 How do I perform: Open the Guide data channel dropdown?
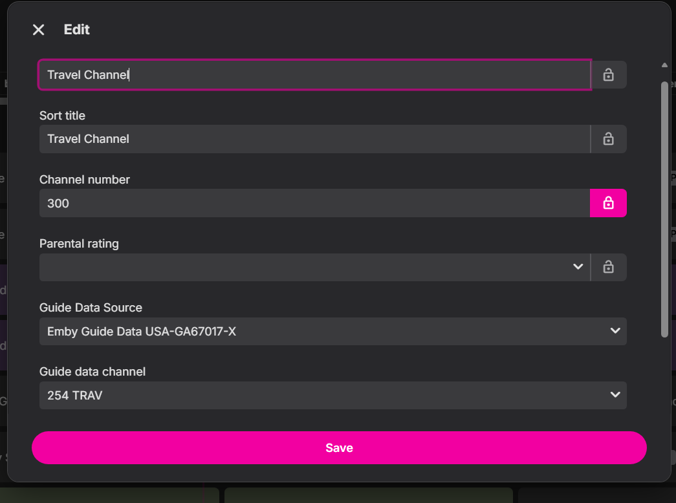pyautogui.click(x=333, y=395)
